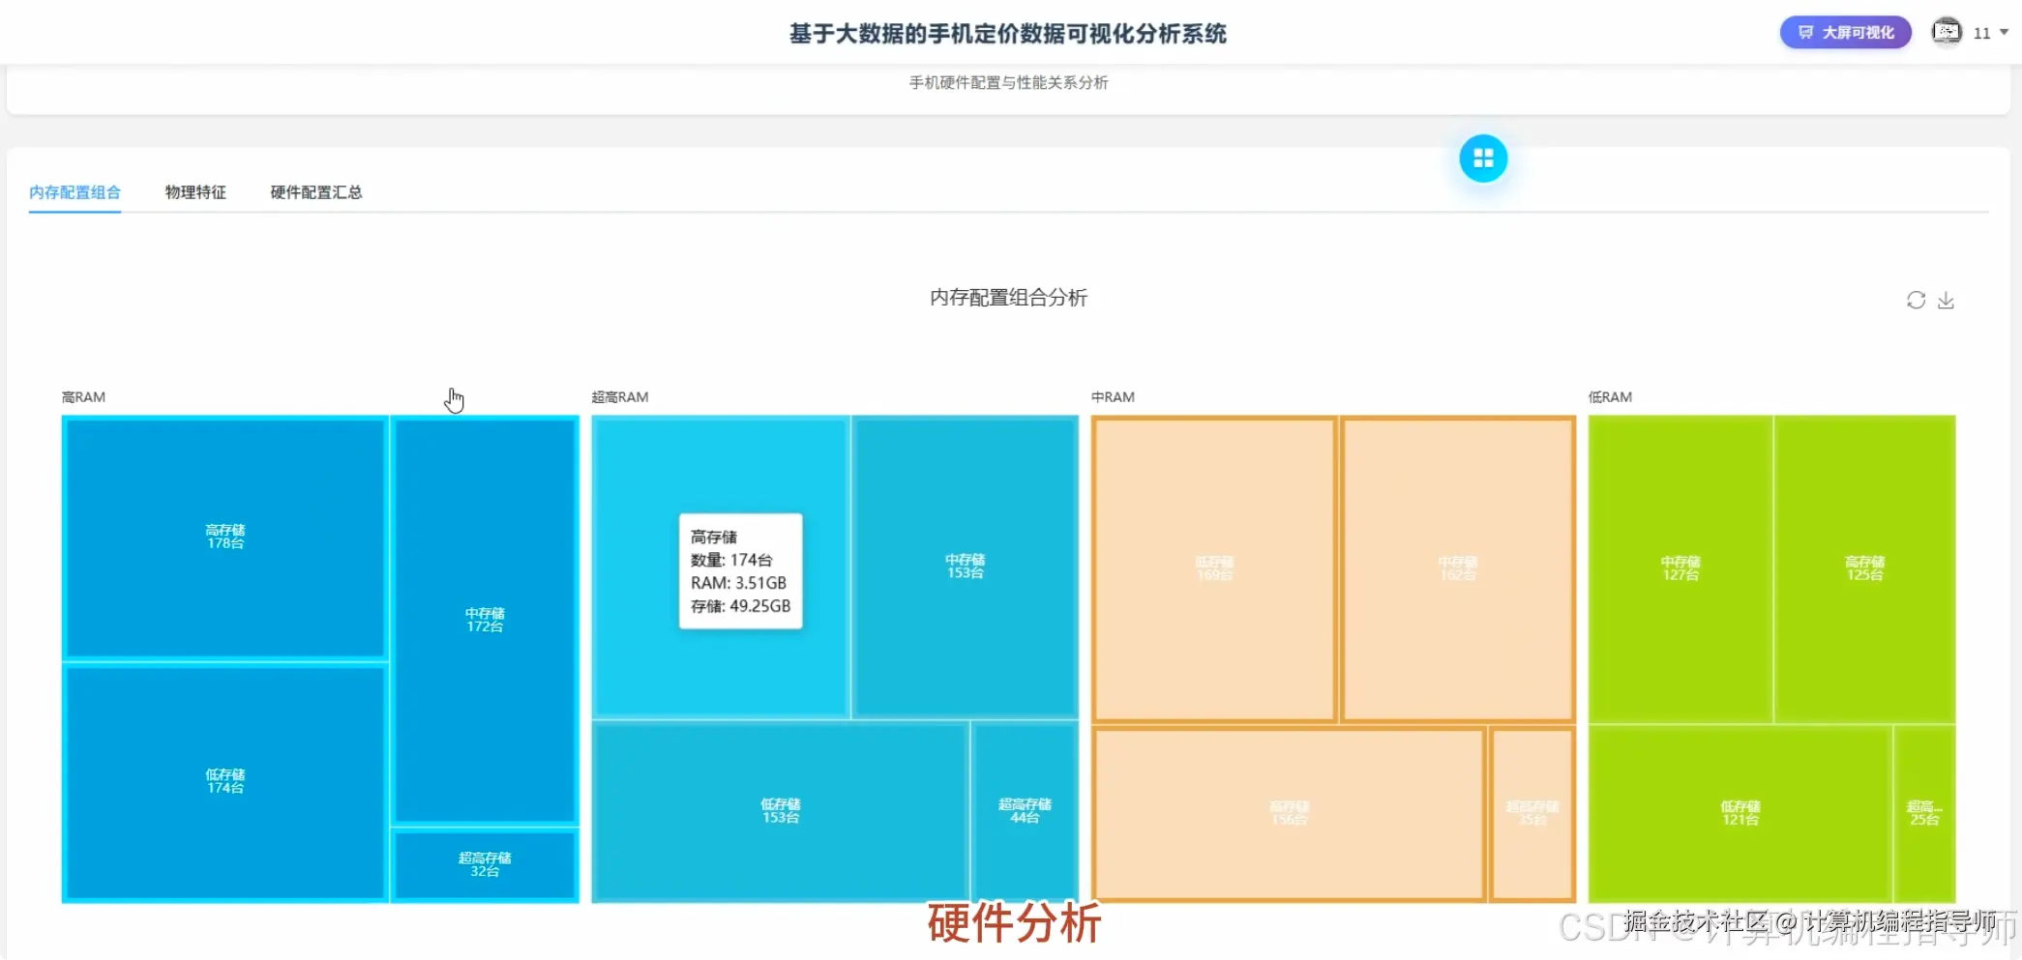Refresh the 内存配置组合分析 chart

[1916, 300]
